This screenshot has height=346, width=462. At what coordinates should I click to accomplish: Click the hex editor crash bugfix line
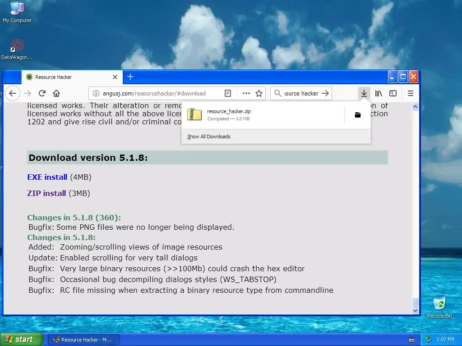166,269
